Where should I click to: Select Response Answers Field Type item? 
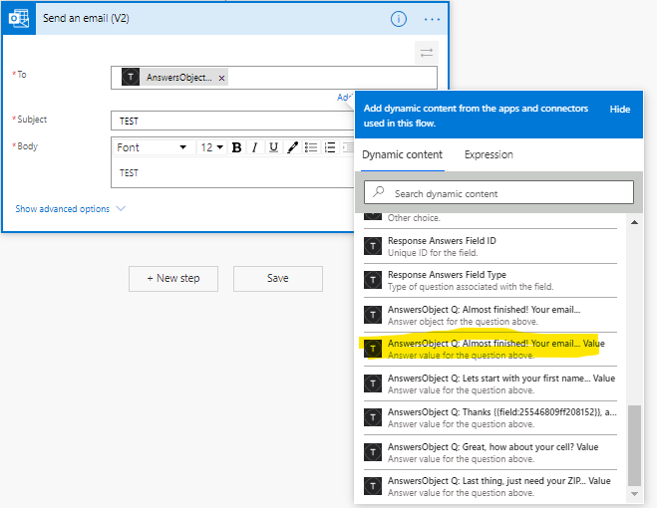[x=491, y=280]
